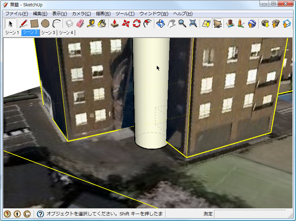Image resolution: width=296 pixels, height=221 pixels.
Task: Select the Orbit tool
Action: tap(160, 24)
